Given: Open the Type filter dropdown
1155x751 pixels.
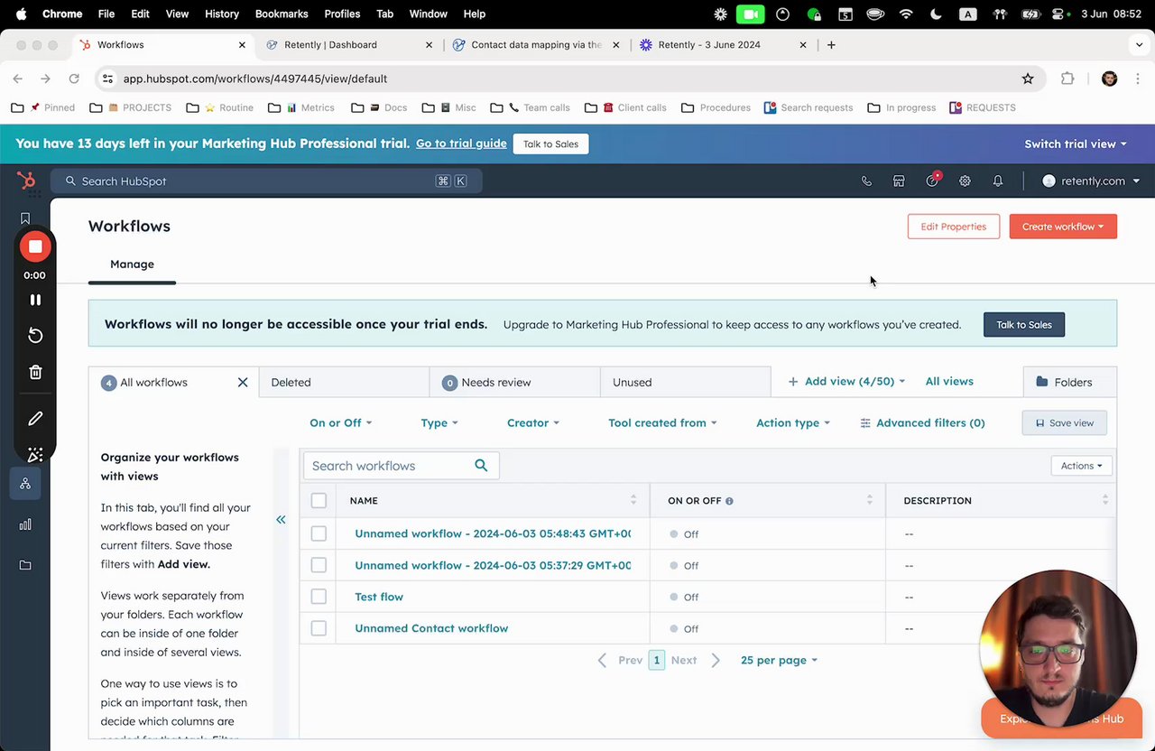Looking at the screenshot, I should pos(439,422).
